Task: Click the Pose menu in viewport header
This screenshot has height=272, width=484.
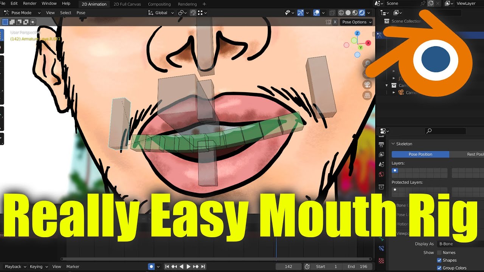Action: pyautogui.click(x=81, y=12)
